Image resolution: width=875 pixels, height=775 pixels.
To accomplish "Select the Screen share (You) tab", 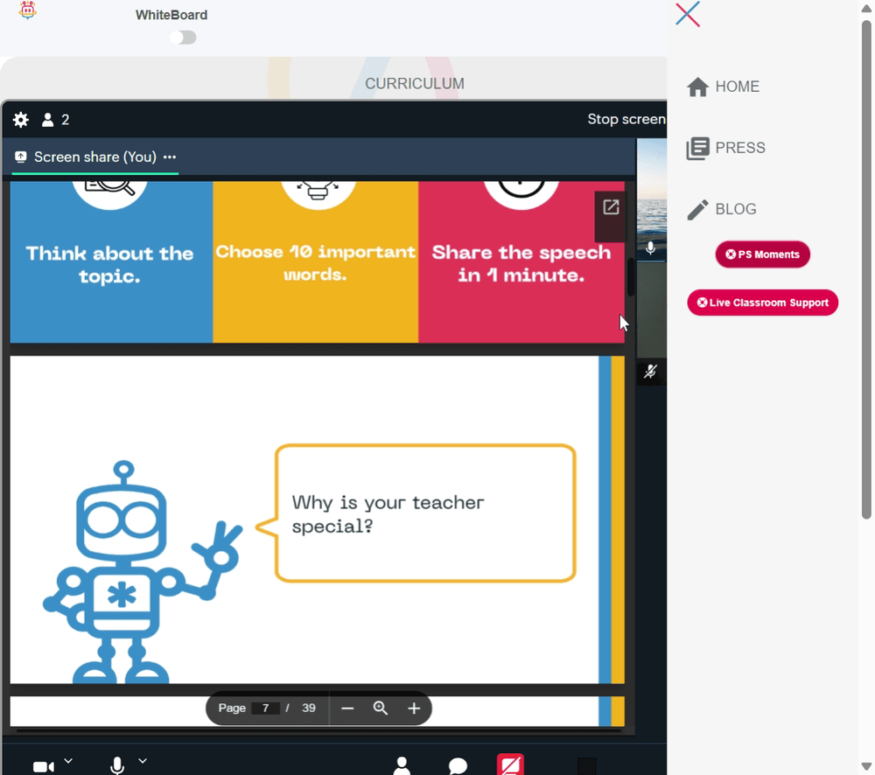I will pyautogui.click(x=95, y=157).
